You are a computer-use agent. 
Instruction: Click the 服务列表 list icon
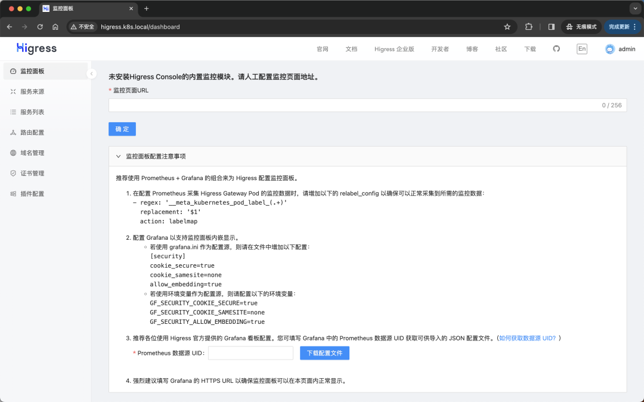pyautogui.click(x=13, y=112)
